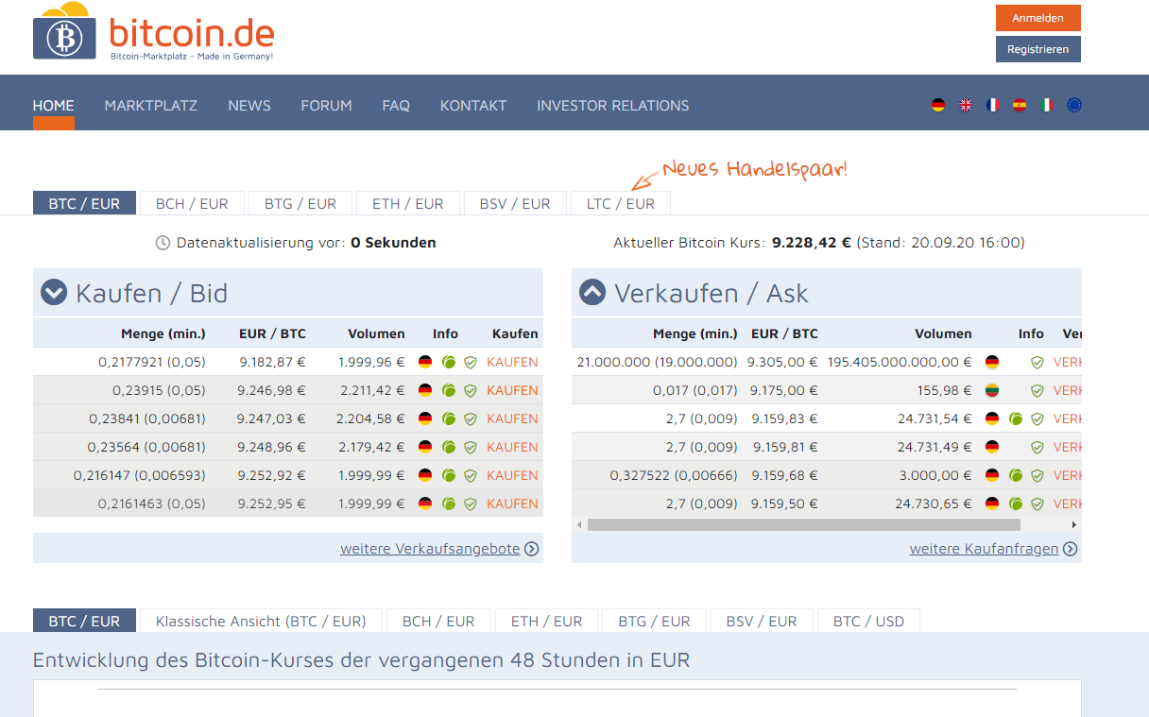Click Lithuanian flag in 9.175,00 € row
This screenshot has width=1149, height=717.
[992, 390]
